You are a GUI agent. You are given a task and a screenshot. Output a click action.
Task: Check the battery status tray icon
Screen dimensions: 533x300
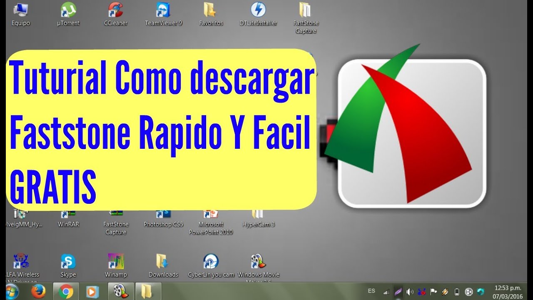457,292
